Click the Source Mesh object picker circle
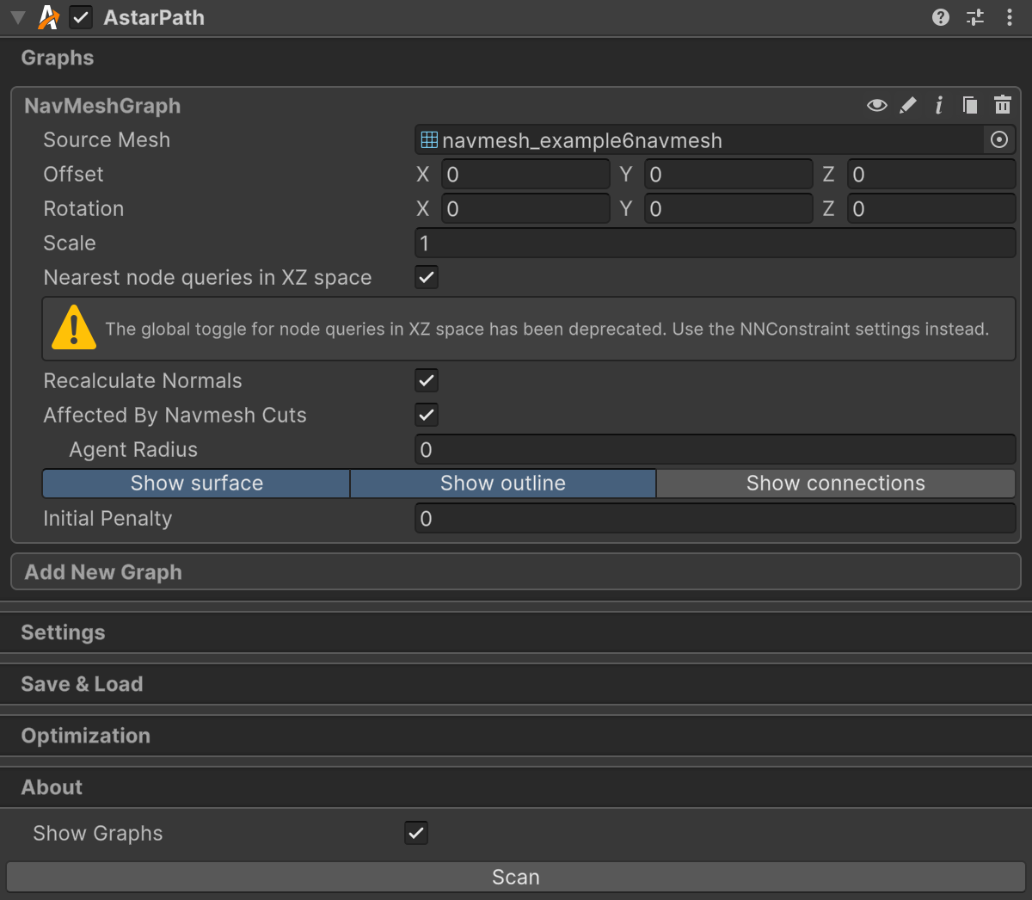The height and width of the screenshot is (900, 1032). tap(998, 140)
